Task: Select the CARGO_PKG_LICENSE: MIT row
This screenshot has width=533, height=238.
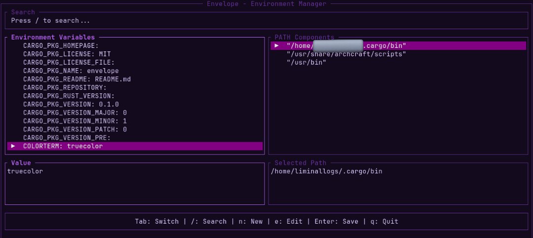Action: tap(135, 54)
